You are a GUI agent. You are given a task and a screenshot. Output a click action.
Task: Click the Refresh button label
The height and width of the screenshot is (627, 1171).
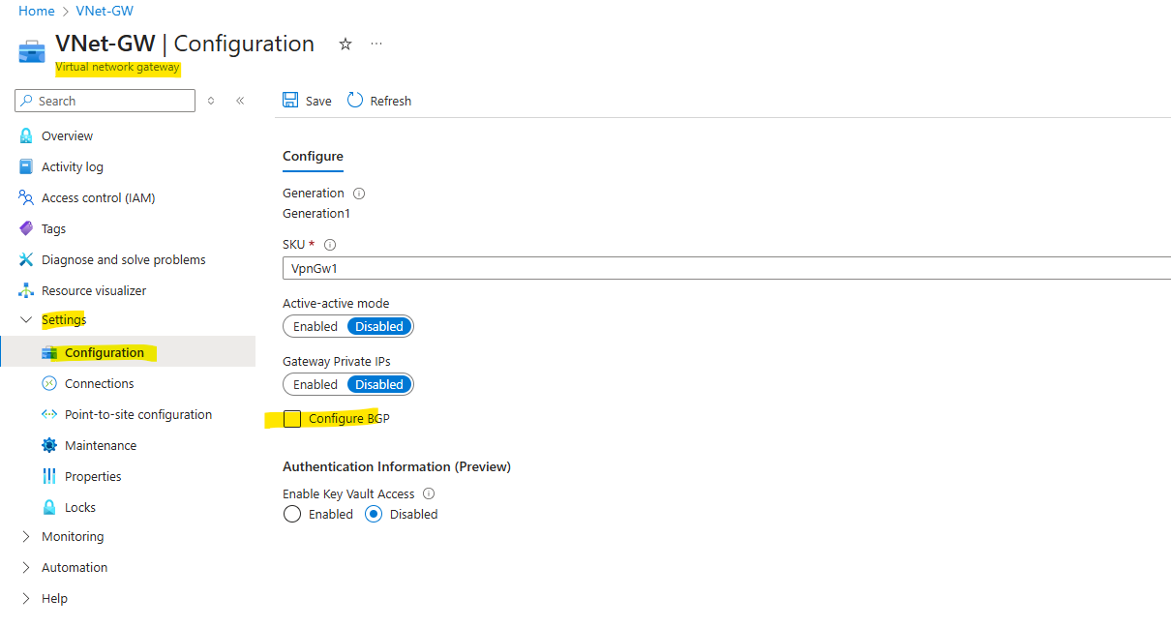click(x=391, y=101)
